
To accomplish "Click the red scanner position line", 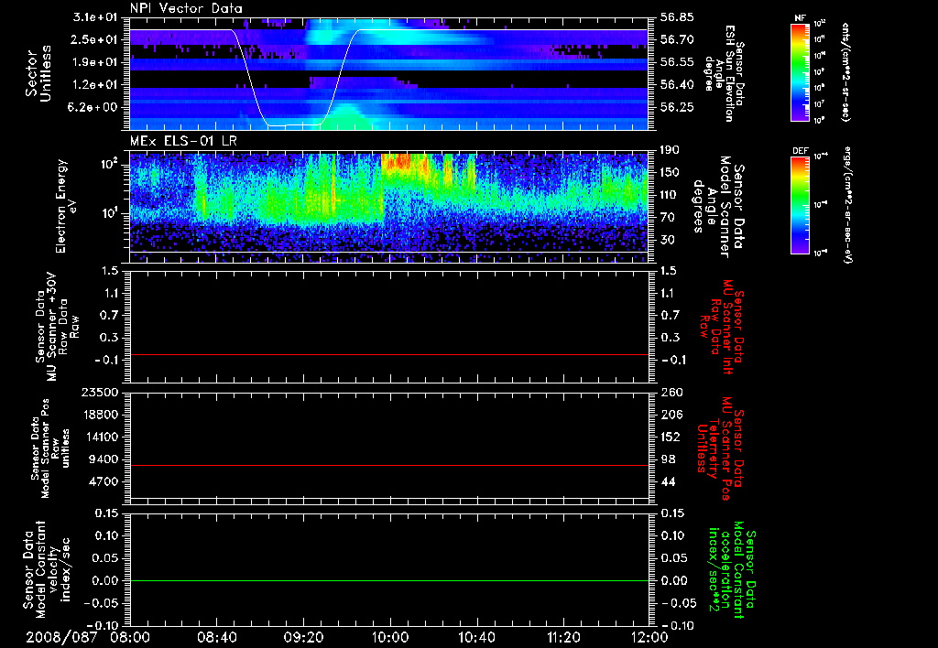I will 389,466.
